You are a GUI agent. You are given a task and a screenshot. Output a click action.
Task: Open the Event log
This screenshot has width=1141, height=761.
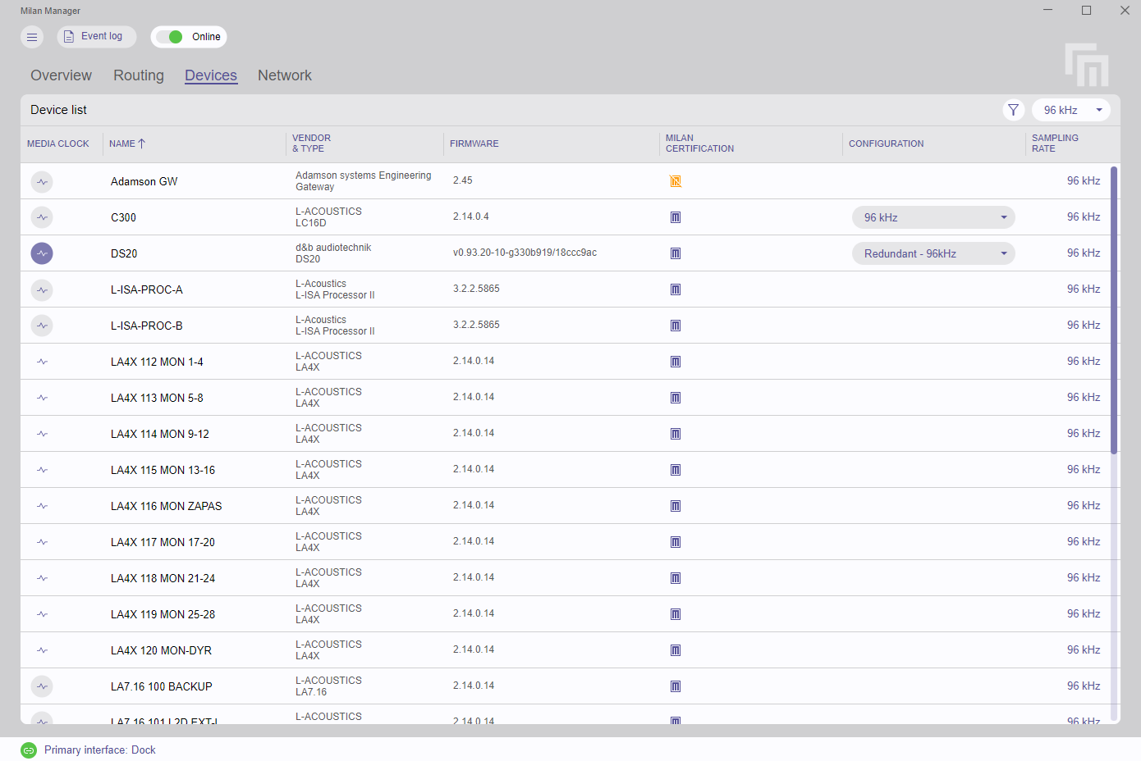(96, 37)
